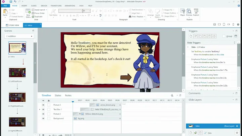Viewport: 242px width, 136px height.
Task: Open the States tab
Action: click(58, 95)
